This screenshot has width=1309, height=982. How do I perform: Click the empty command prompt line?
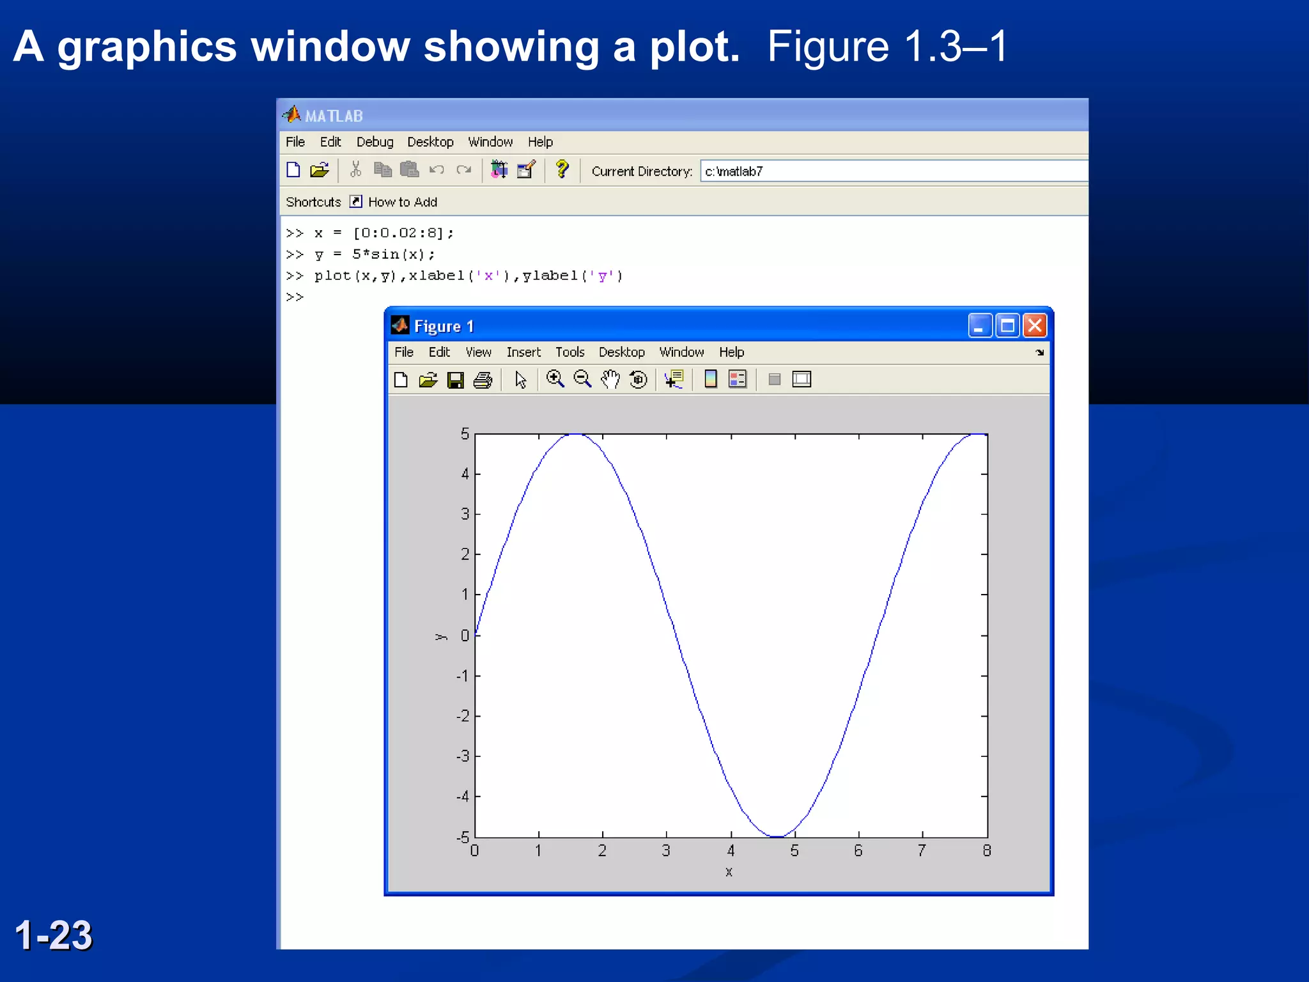click(x=295, y=297)
